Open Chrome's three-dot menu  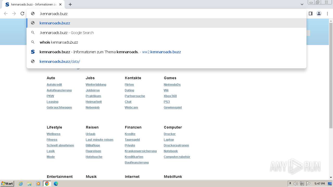(x=328, y=14)
